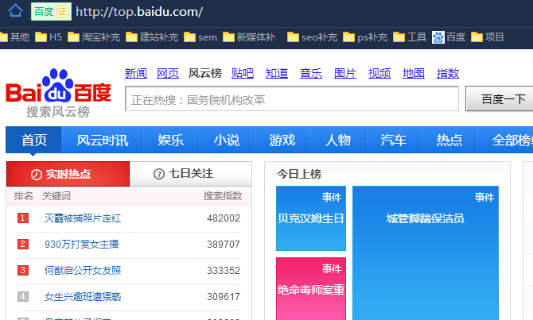Open the 新媒体补 bookmark folder
The image size is (533, 320).
coord(249,37)
